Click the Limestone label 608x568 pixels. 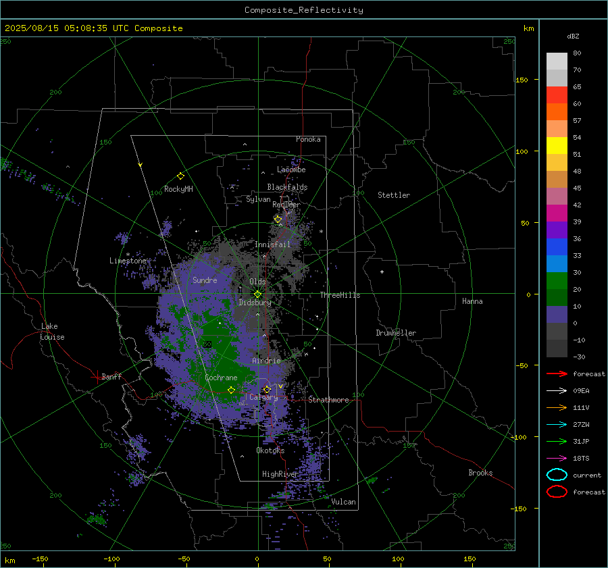[x=128, y=261]
